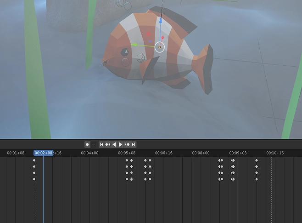This screenshot has width=302, height=223.
Task: Click the 00:09+08 timeline label
Action: pos(238,153)
